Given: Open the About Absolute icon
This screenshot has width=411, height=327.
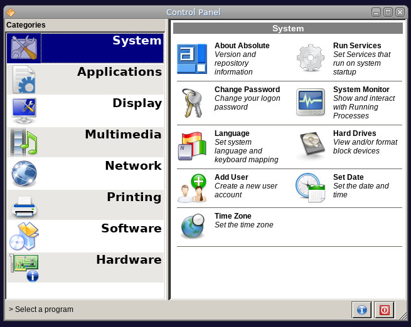Looking at the screenshot, I should click(x=191, y=59).
